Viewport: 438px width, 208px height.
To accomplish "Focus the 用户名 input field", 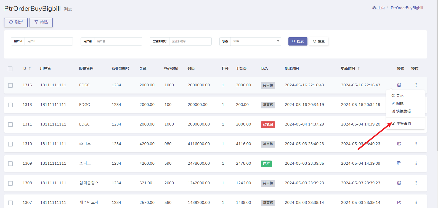I will [x=118, y=41].
